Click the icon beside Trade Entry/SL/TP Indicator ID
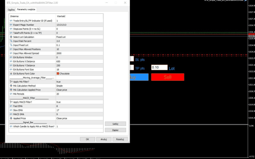This screenshot has width=255, height=159. pos(11,21)
